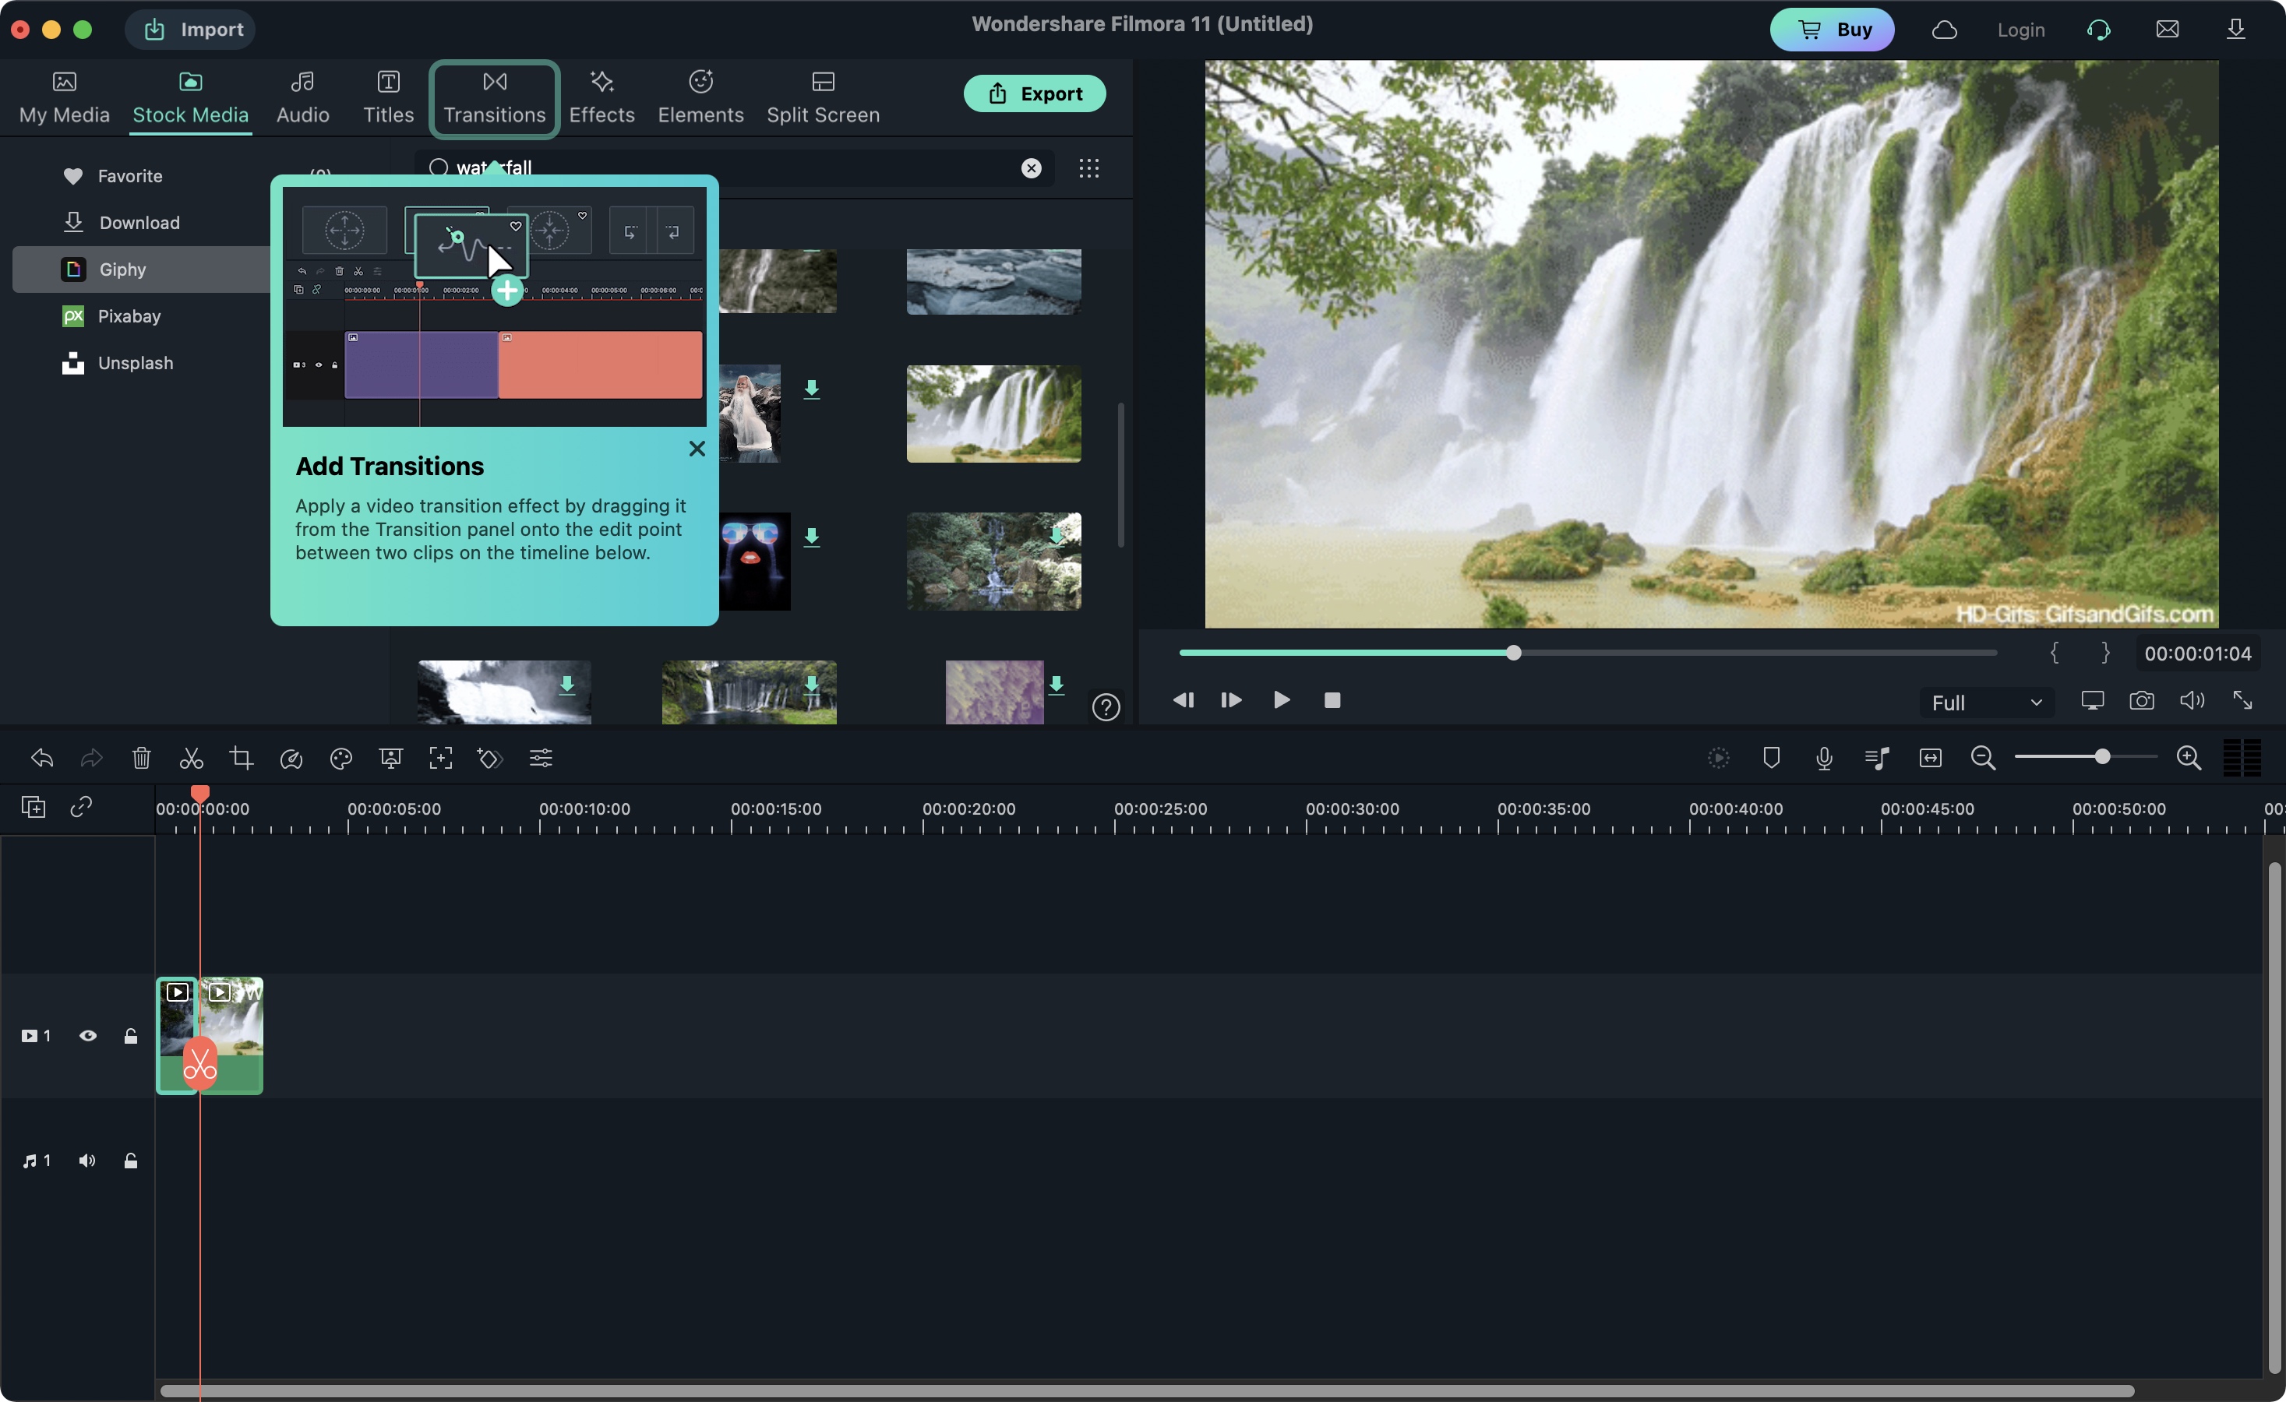2286x1402 pixels.
Task: Click the split/cut tool icon
Action: 189,757
